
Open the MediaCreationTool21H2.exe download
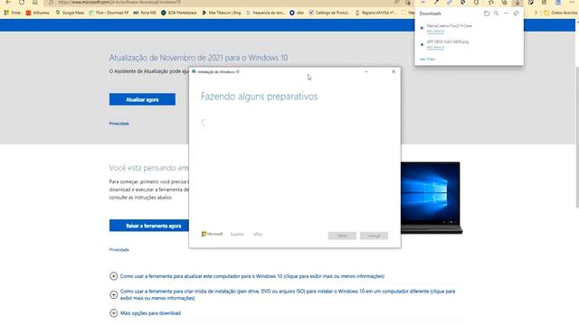(x=449, y=26)
